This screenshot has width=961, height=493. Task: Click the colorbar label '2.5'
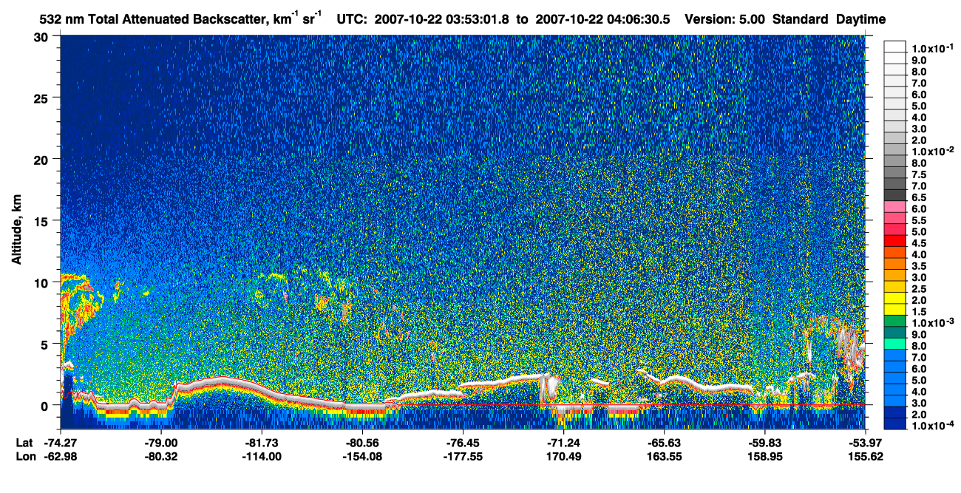point(920,289)
